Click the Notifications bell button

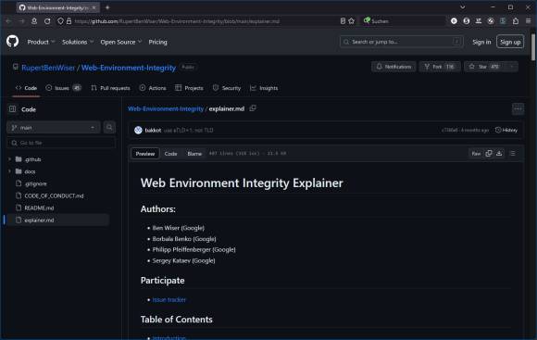(x=393, y=67)
